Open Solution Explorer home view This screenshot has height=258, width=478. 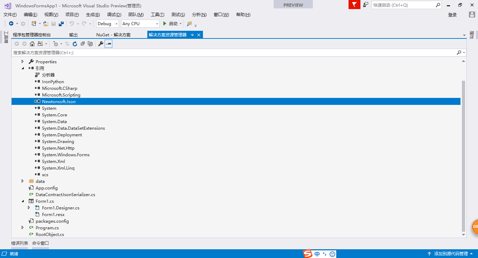32,43
